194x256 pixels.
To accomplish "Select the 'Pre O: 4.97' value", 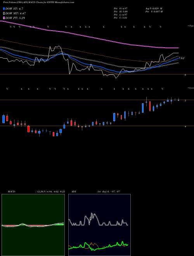I will (121, 9).
